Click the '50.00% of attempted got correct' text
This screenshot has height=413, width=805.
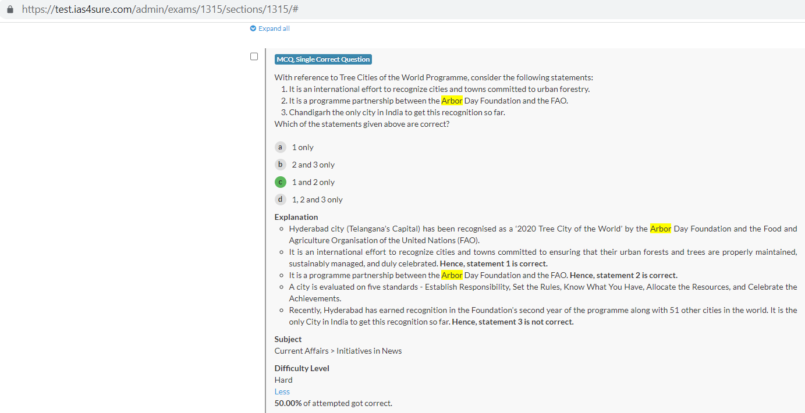pos(334,403)
